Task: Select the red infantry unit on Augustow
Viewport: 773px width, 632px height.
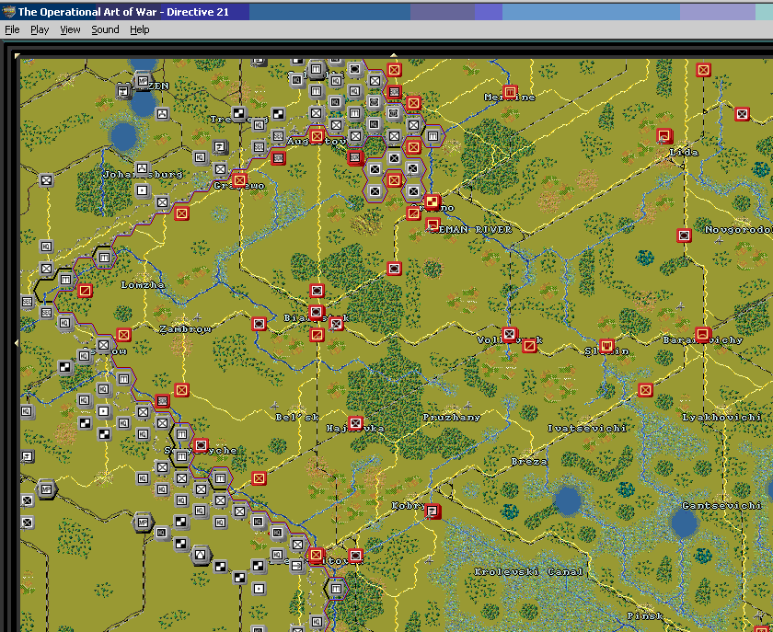Action: (317, 135)
